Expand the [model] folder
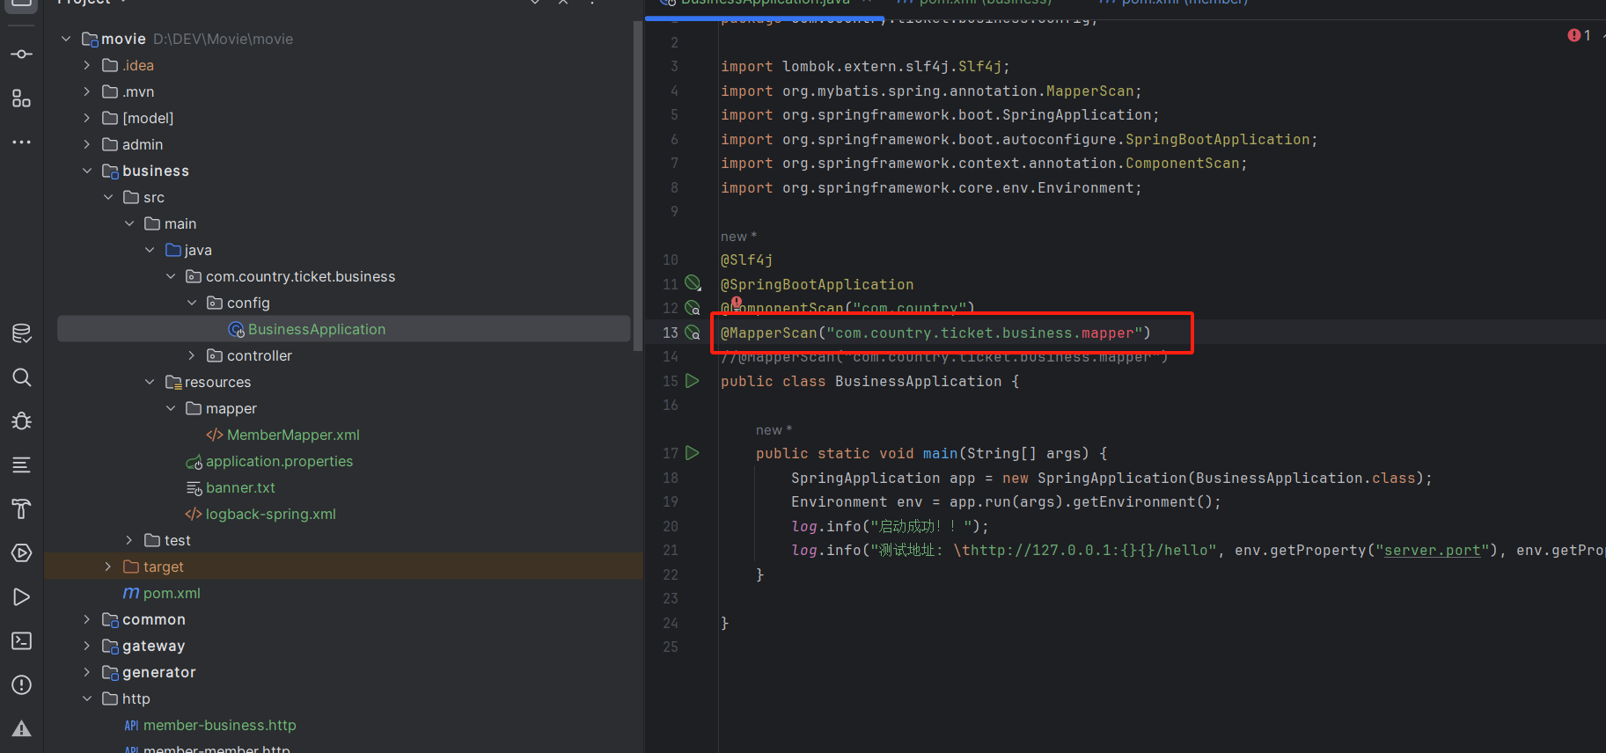This screenshot has width=1606, height=753. 87,118
